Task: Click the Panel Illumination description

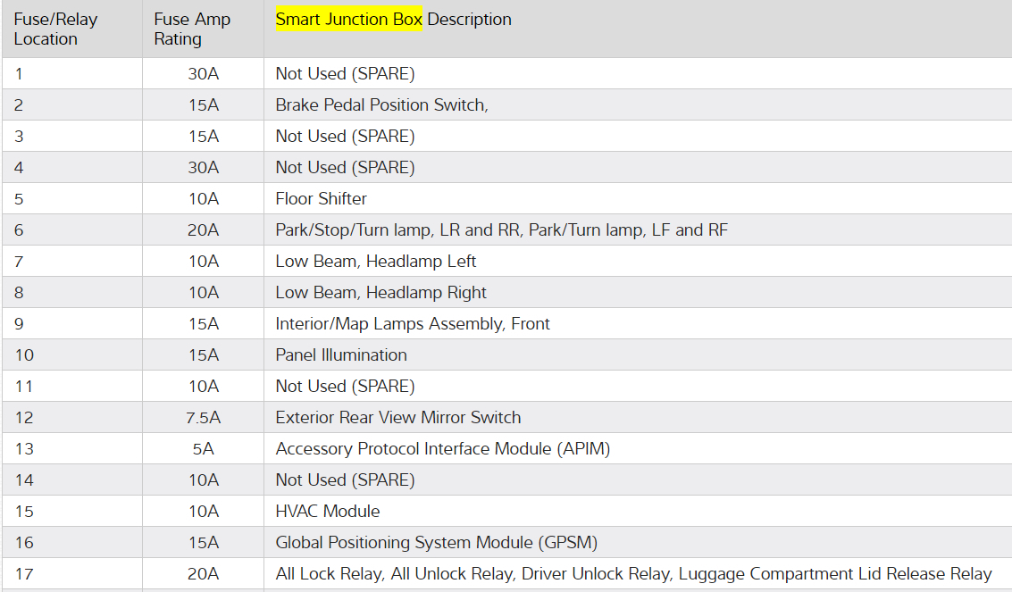Action: (x=340, y=355)
